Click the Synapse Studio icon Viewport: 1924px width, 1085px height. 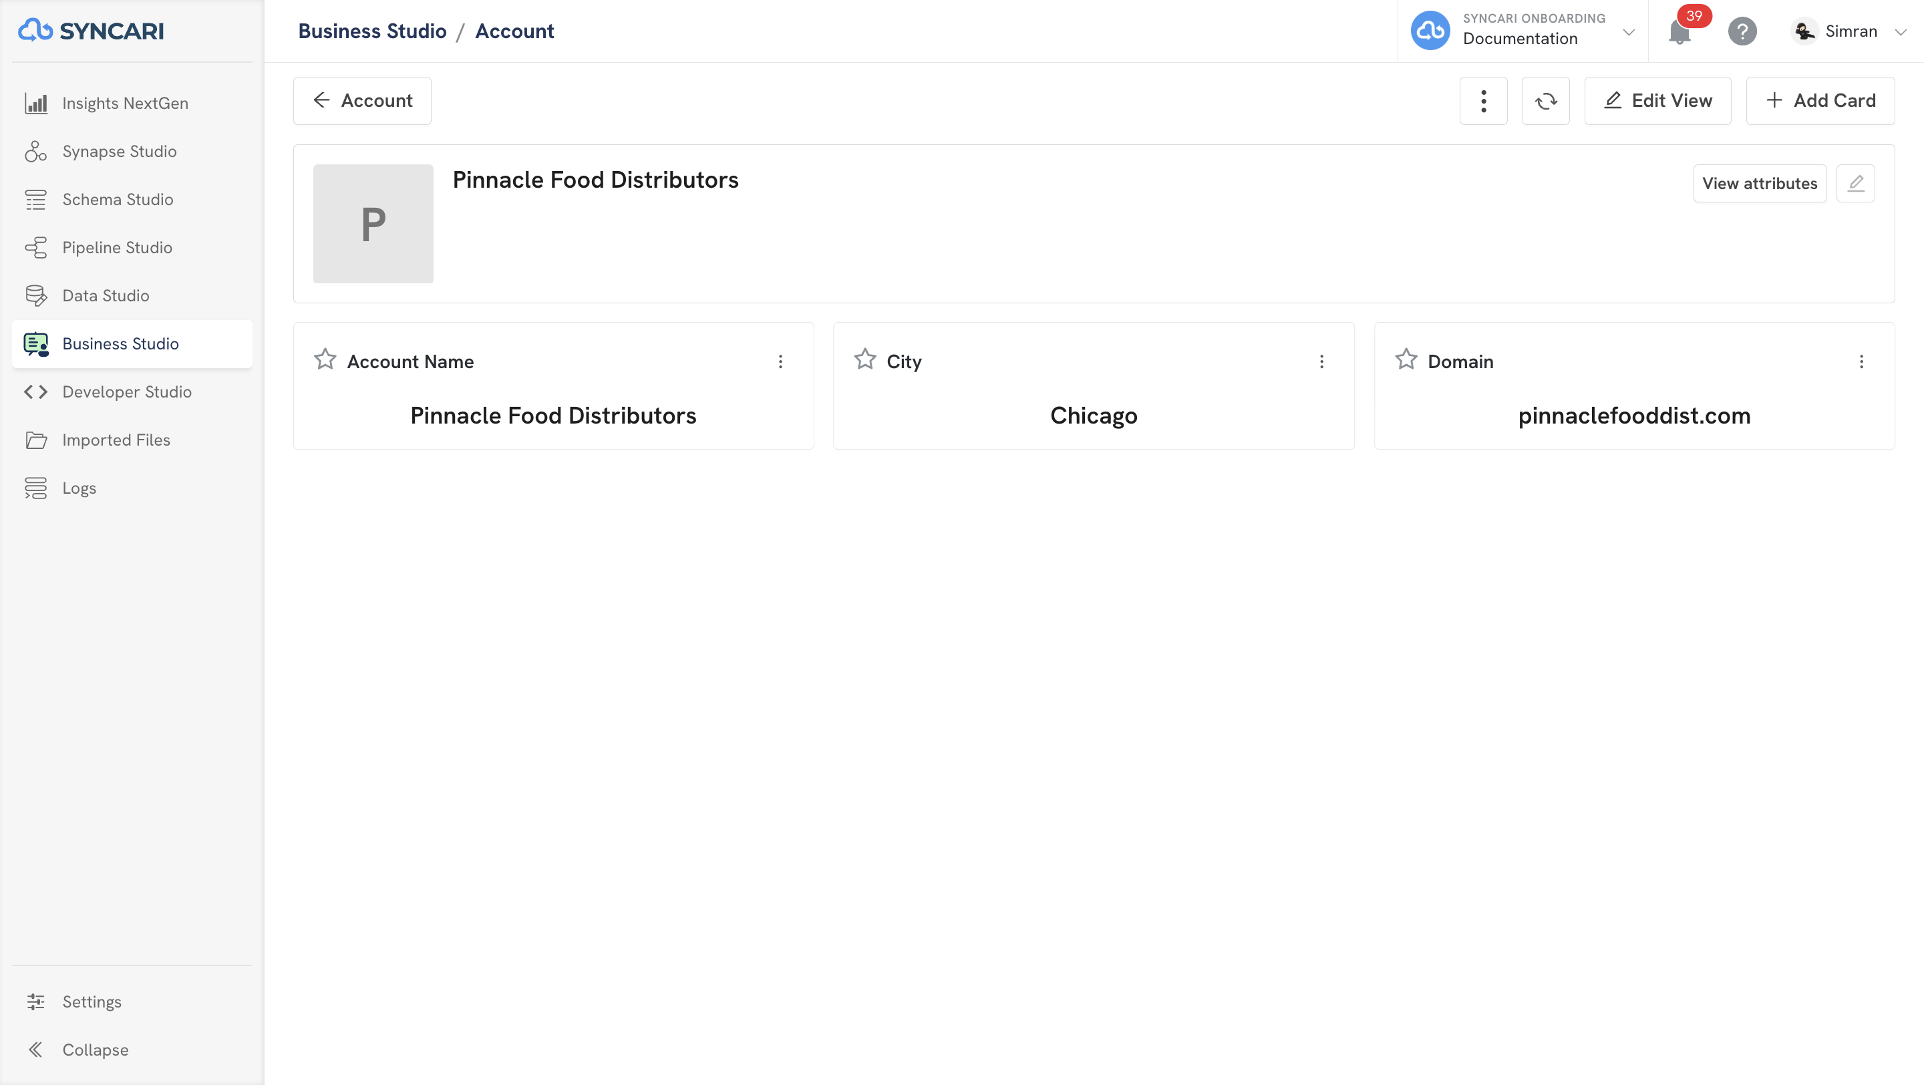click(x=36, y=151)
